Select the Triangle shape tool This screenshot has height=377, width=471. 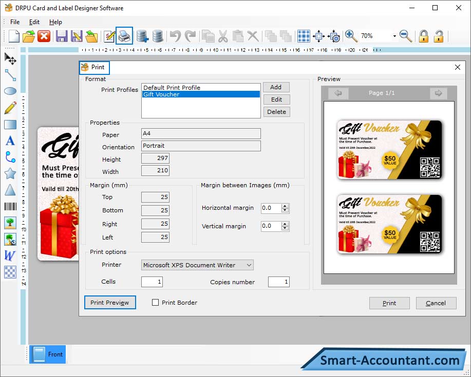pyautogui.click(x=10, y=190)
